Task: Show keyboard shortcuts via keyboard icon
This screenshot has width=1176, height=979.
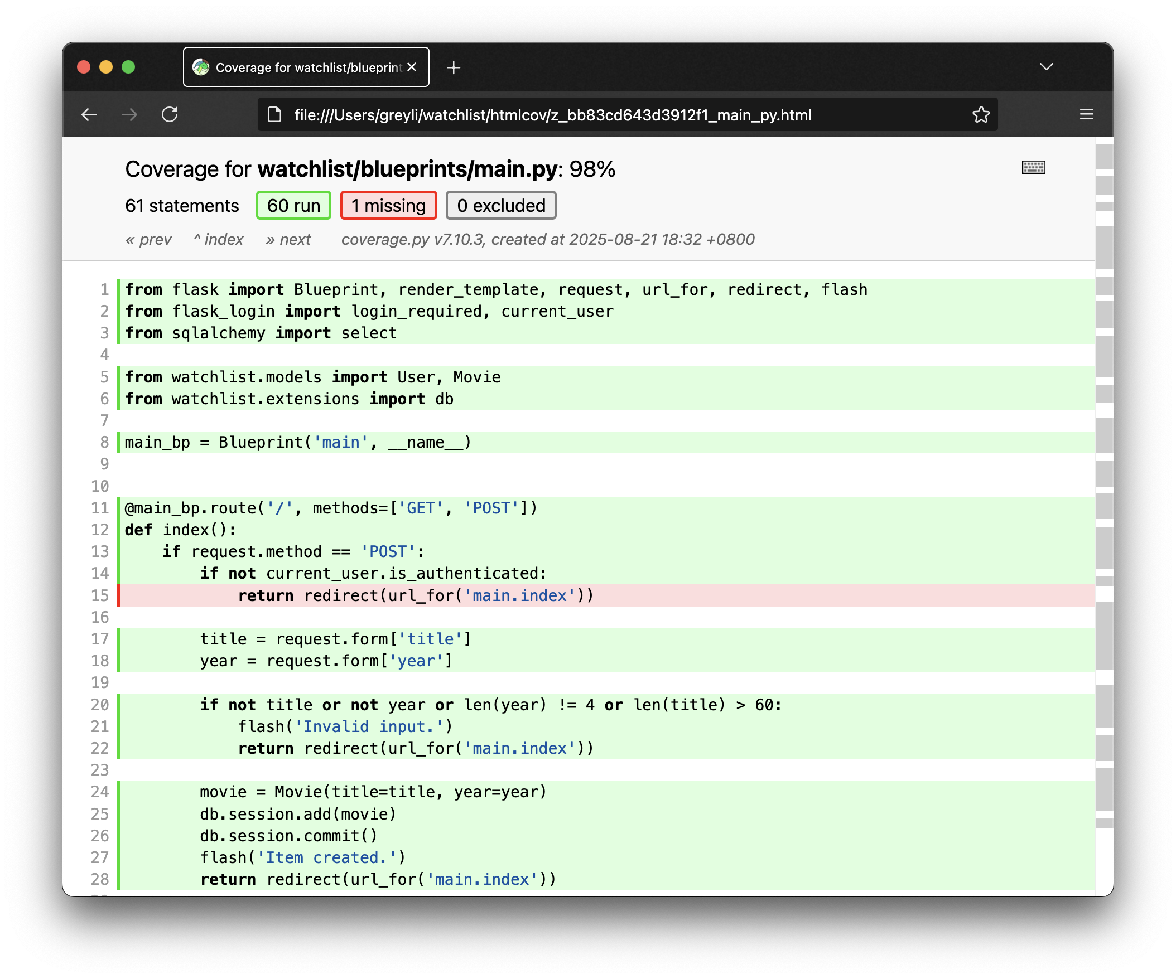Action: click(x=1033, y=167)
